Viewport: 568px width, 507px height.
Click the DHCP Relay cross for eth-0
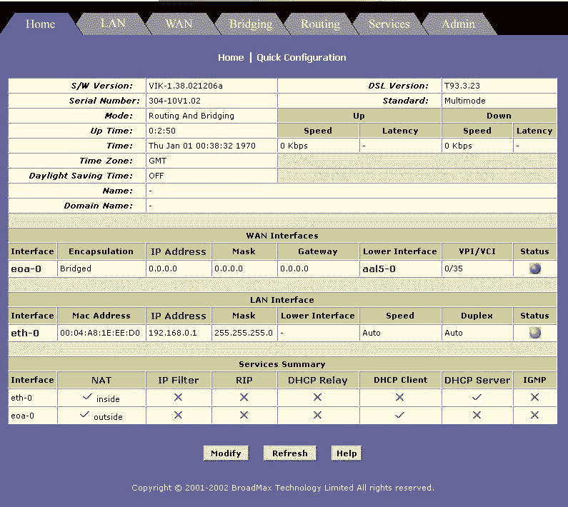(x=318, y=397)
